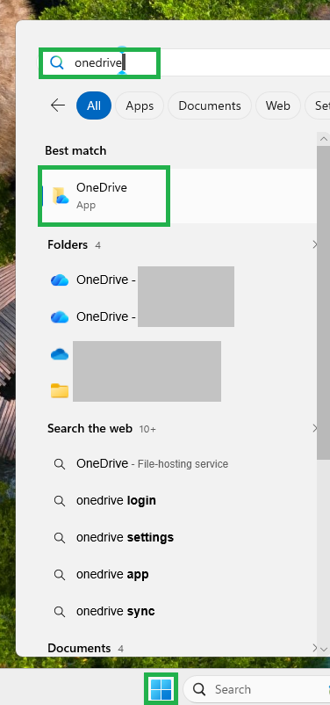330x705 pixels.
Task: Click the Windows Start button
Action: (x=161, y=689)
